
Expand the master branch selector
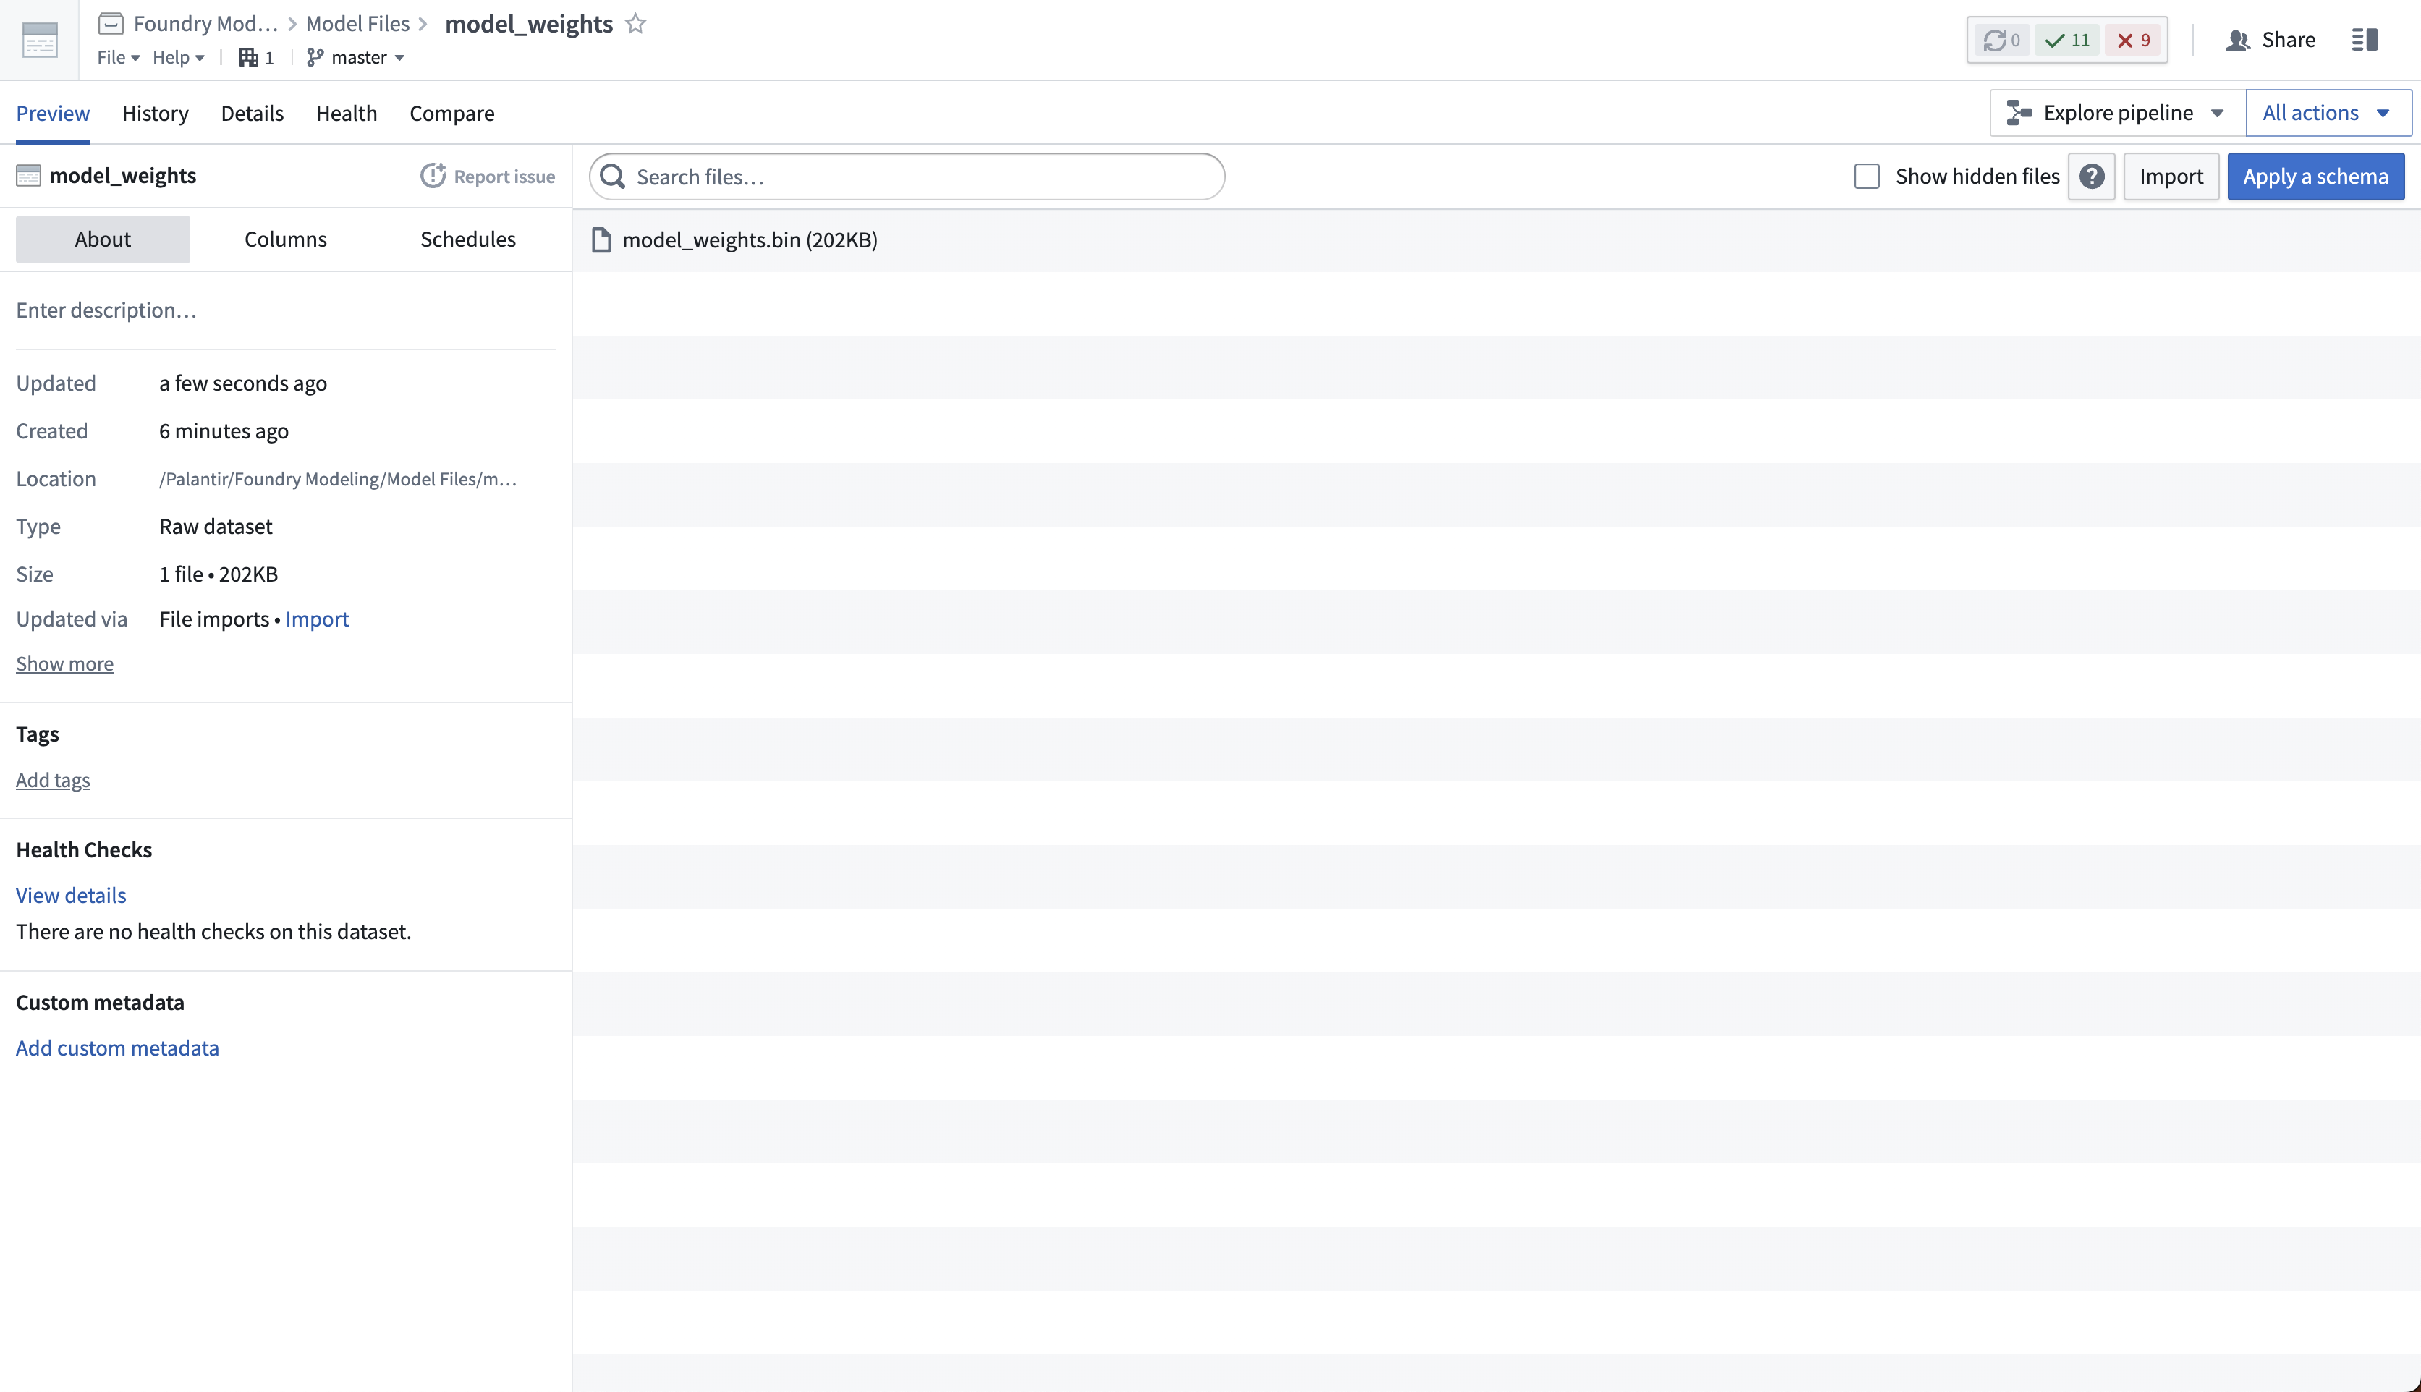tap(356, 57)
